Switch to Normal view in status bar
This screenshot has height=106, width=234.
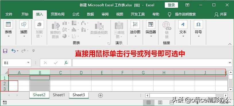click(148, 103)
